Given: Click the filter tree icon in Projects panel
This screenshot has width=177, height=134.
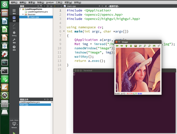Looking at the screenshot, I should tap(41, 6).
